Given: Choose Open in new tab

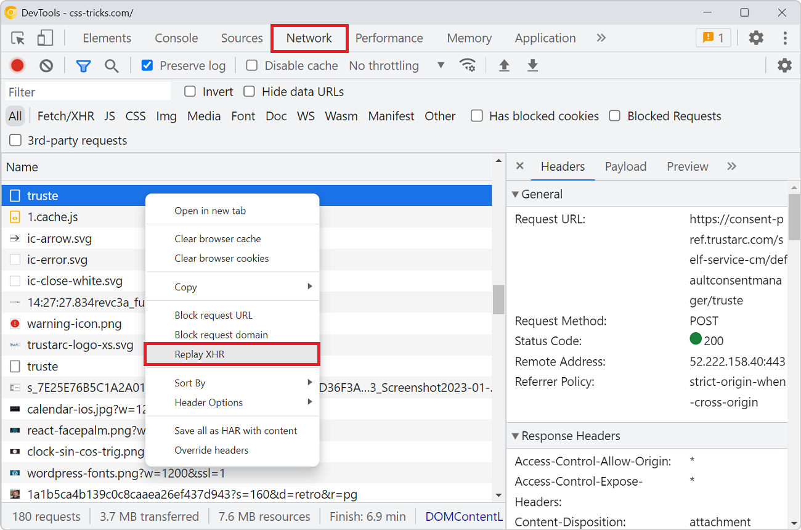Looking at the screenshot, I should coord(232,211).
